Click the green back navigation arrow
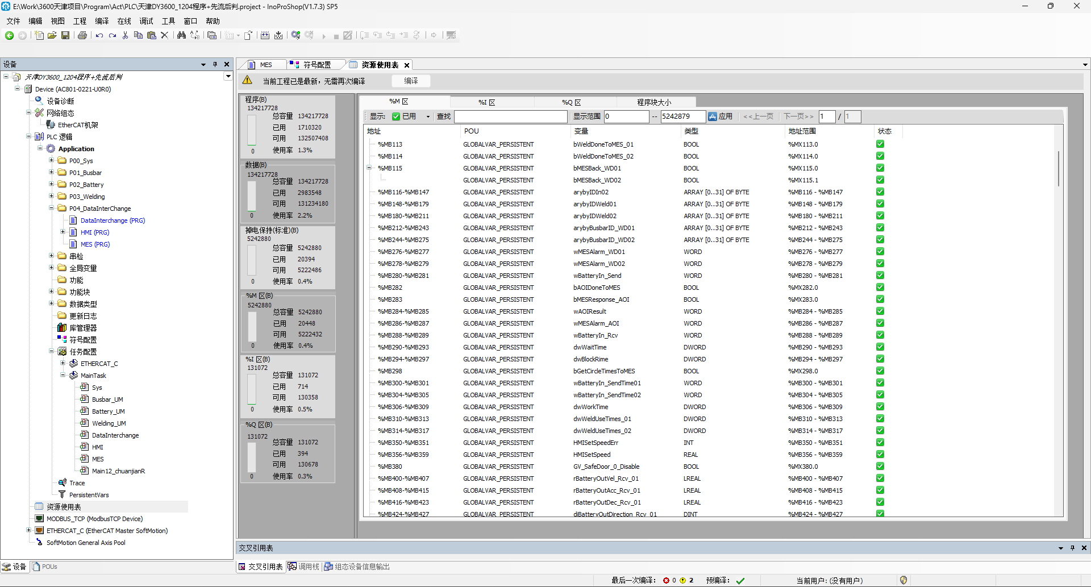 pyautogui.click(x=9, y=35)
